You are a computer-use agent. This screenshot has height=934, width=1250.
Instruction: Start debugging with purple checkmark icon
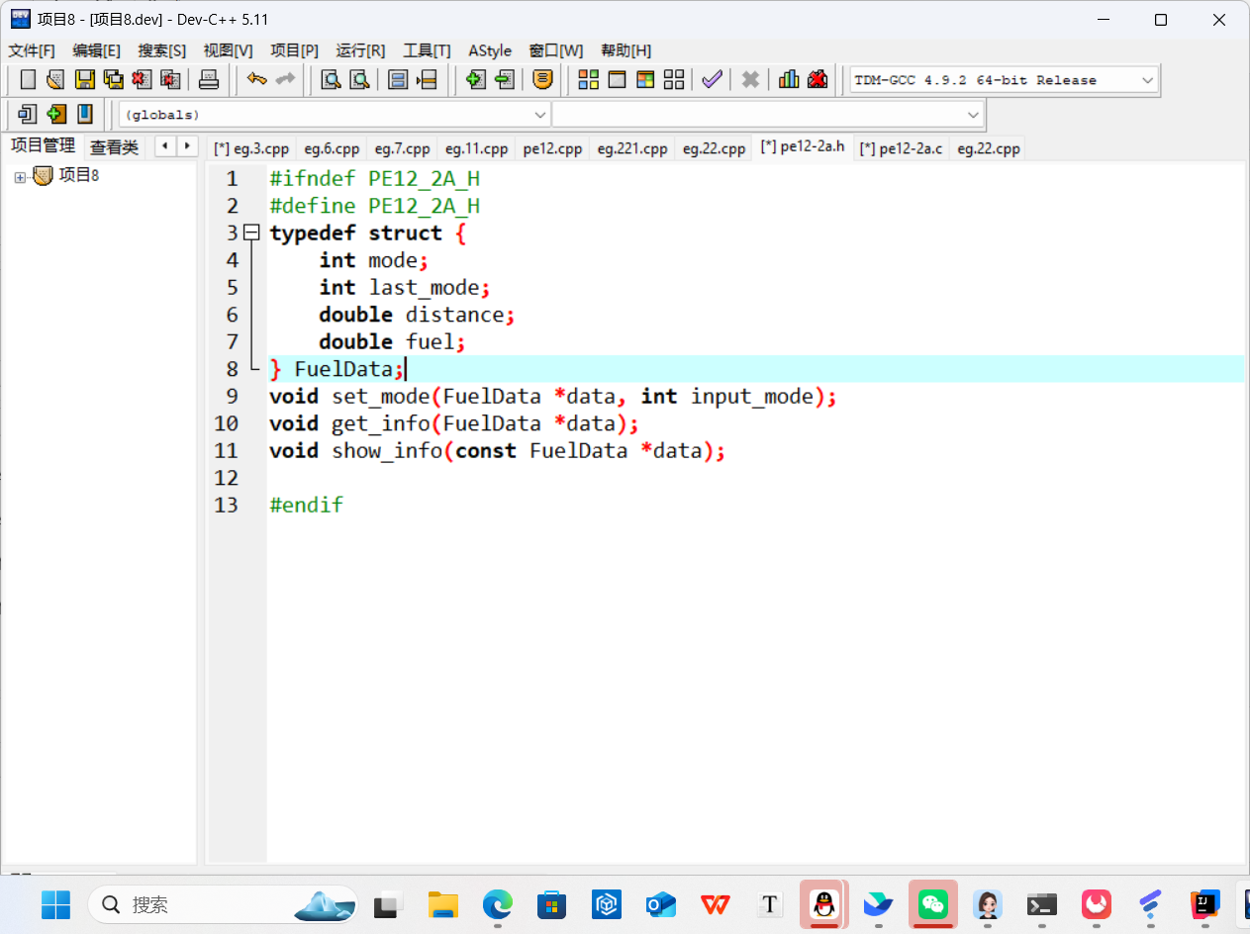712,80
